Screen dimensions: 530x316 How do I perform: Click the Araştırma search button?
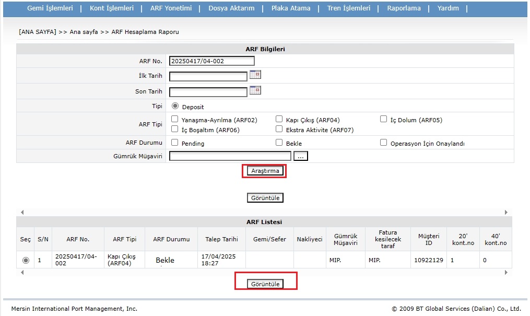[265, 171]
